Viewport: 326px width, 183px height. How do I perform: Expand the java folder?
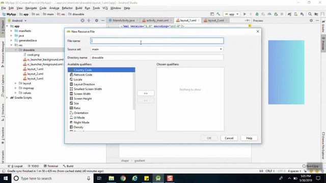[x=11, y=36]
